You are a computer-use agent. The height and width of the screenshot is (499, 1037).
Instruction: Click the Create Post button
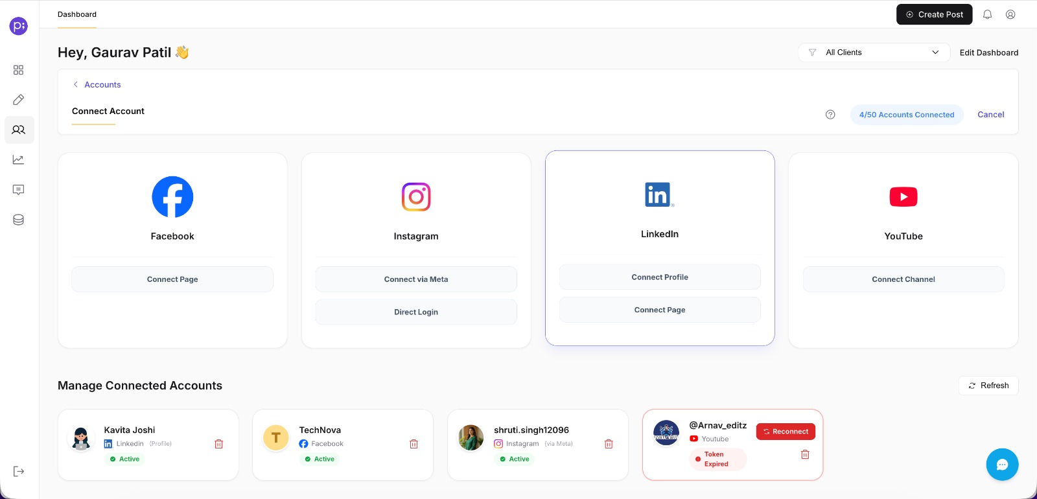point(934,14)
